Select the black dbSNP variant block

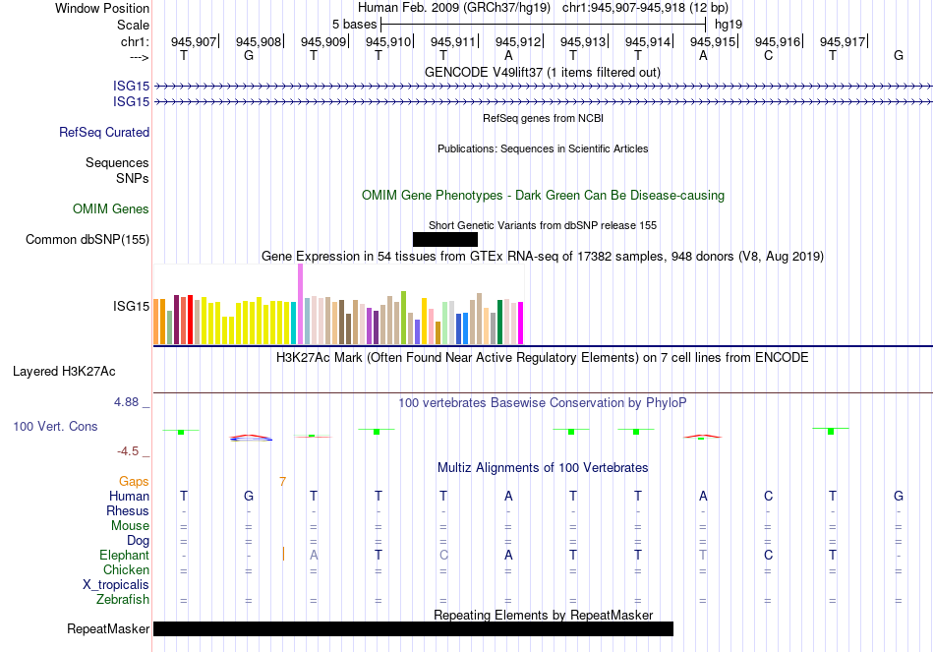pos(445,240)
